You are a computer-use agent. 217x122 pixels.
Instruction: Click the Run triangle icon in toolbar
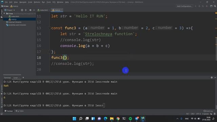point(196,6)
